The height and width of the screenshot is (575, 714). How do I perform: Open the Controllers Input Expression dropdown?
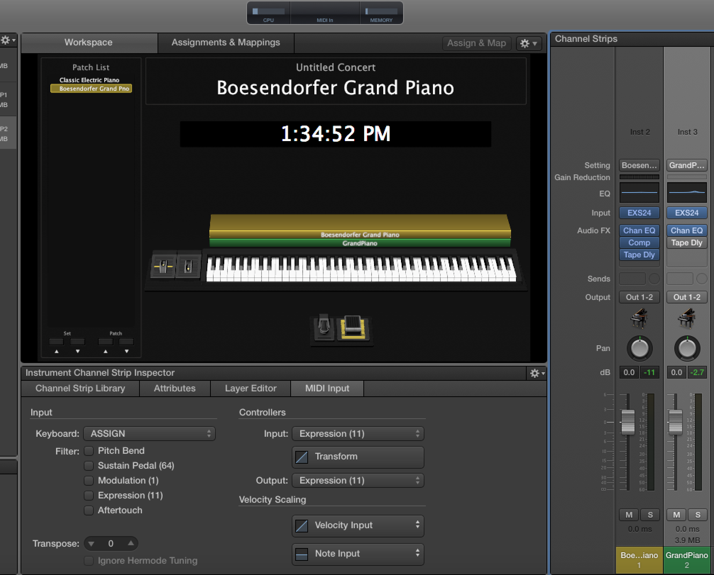358,434
